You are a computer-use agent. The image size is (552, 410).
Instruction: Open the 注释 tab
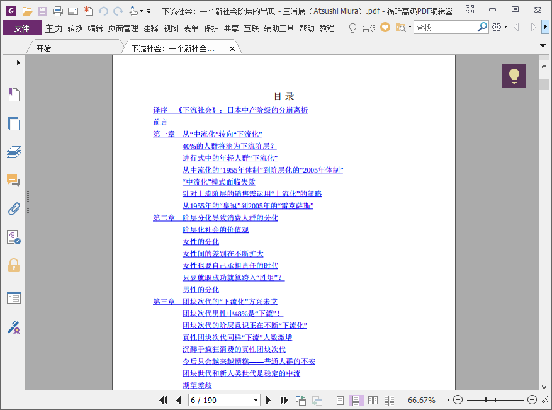(150, 28)
